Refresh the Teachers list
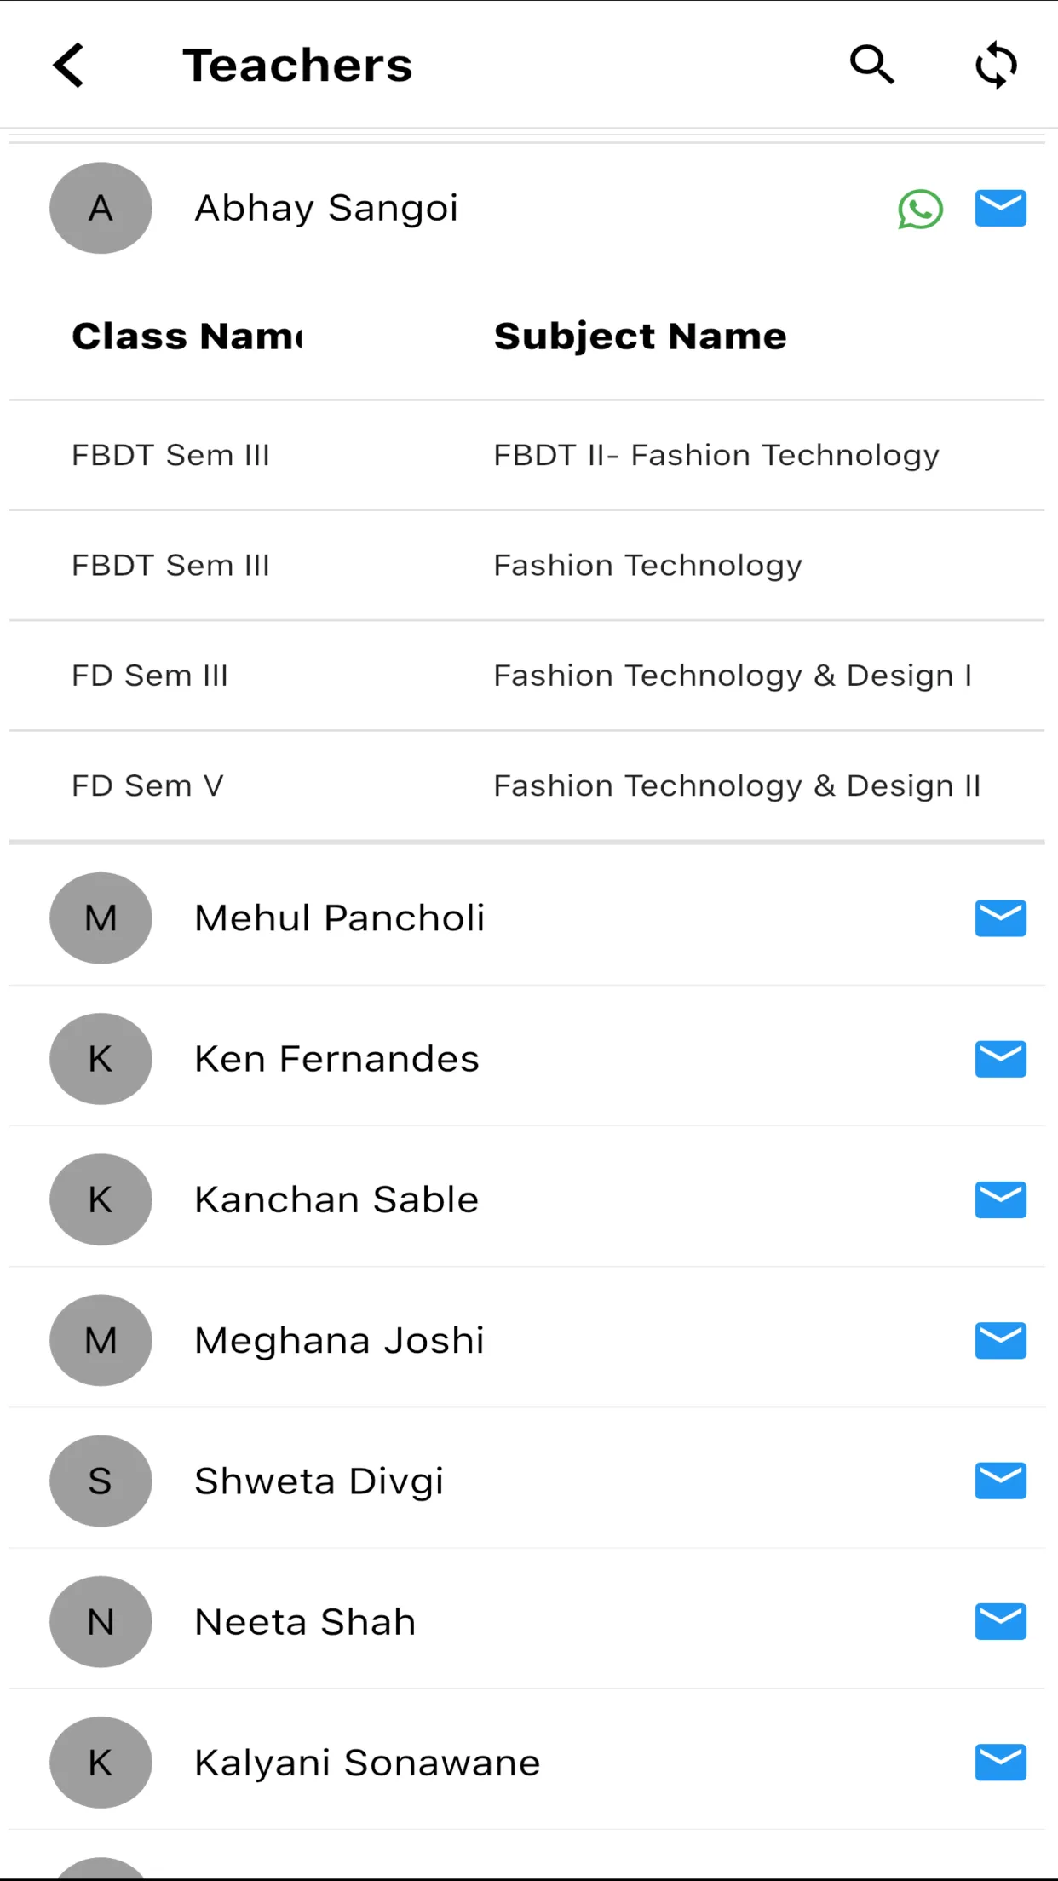This screenshot has height=1881, width=1058. coord(995,65)
